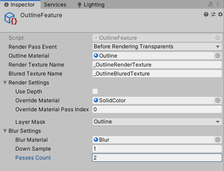Open object picker for Blur Material

(x=218, y=140)
